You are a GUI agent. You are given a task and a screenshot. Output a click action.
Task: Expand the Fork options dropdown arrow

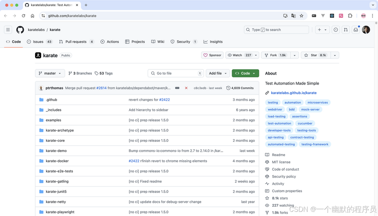click(294, 55)
